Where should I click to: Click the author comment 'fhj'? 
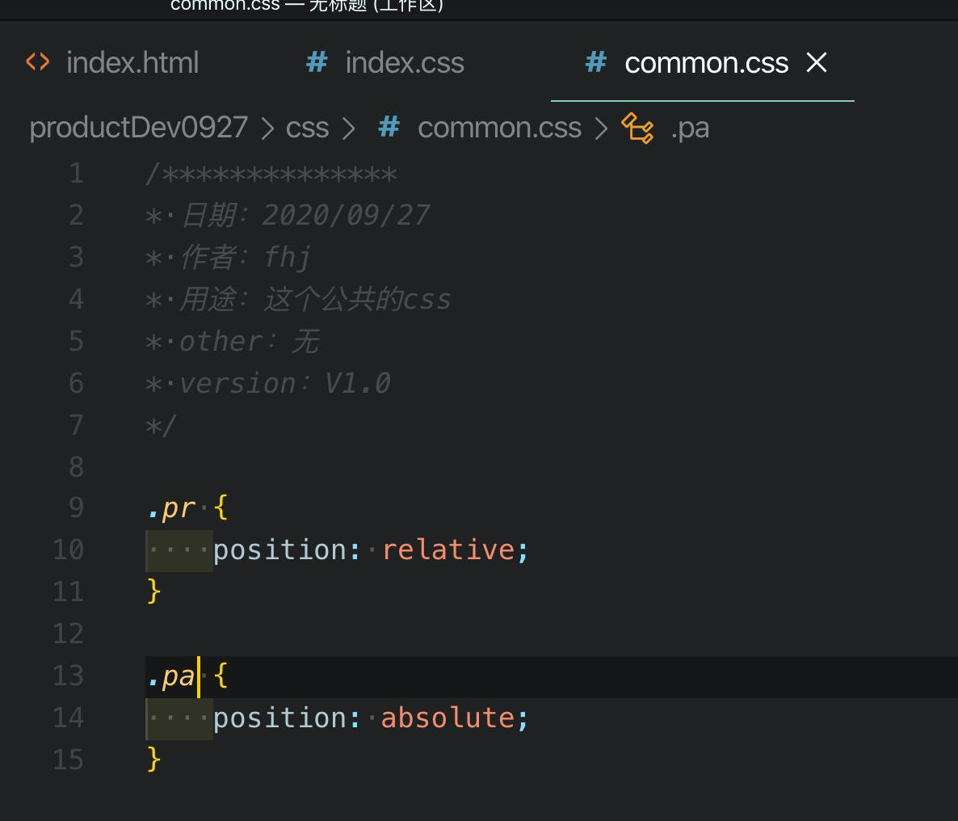point(288,257)
